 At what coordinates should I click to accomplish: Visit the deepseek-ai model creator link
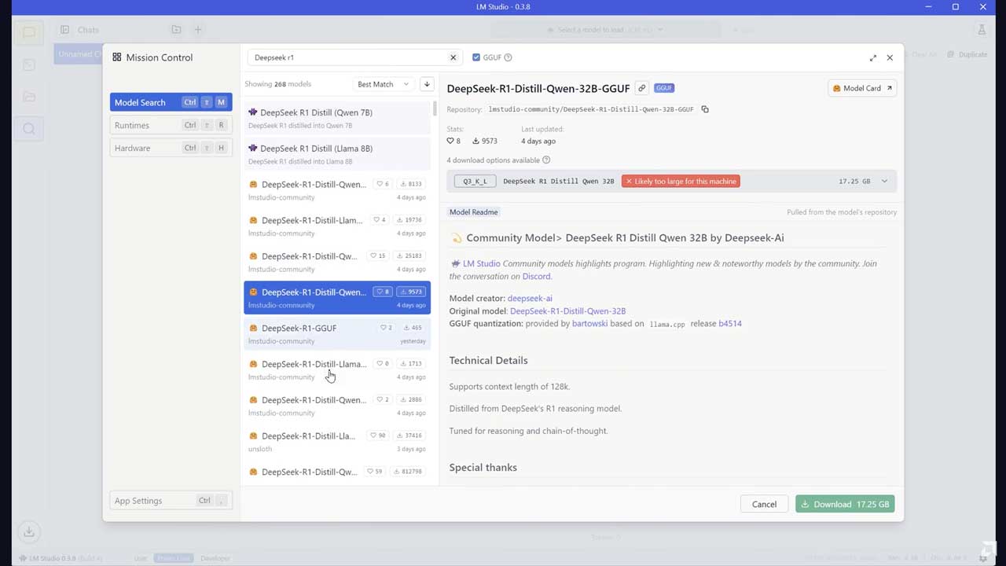point(530,299)
